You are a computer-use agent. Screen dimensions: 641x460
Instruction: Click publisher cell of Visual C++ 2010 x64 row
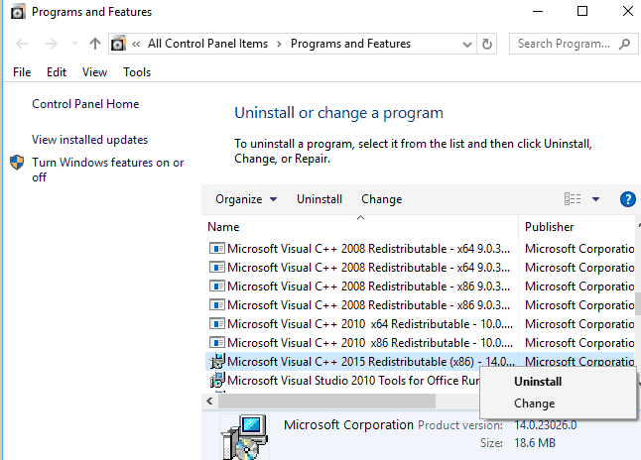[579, 324]
